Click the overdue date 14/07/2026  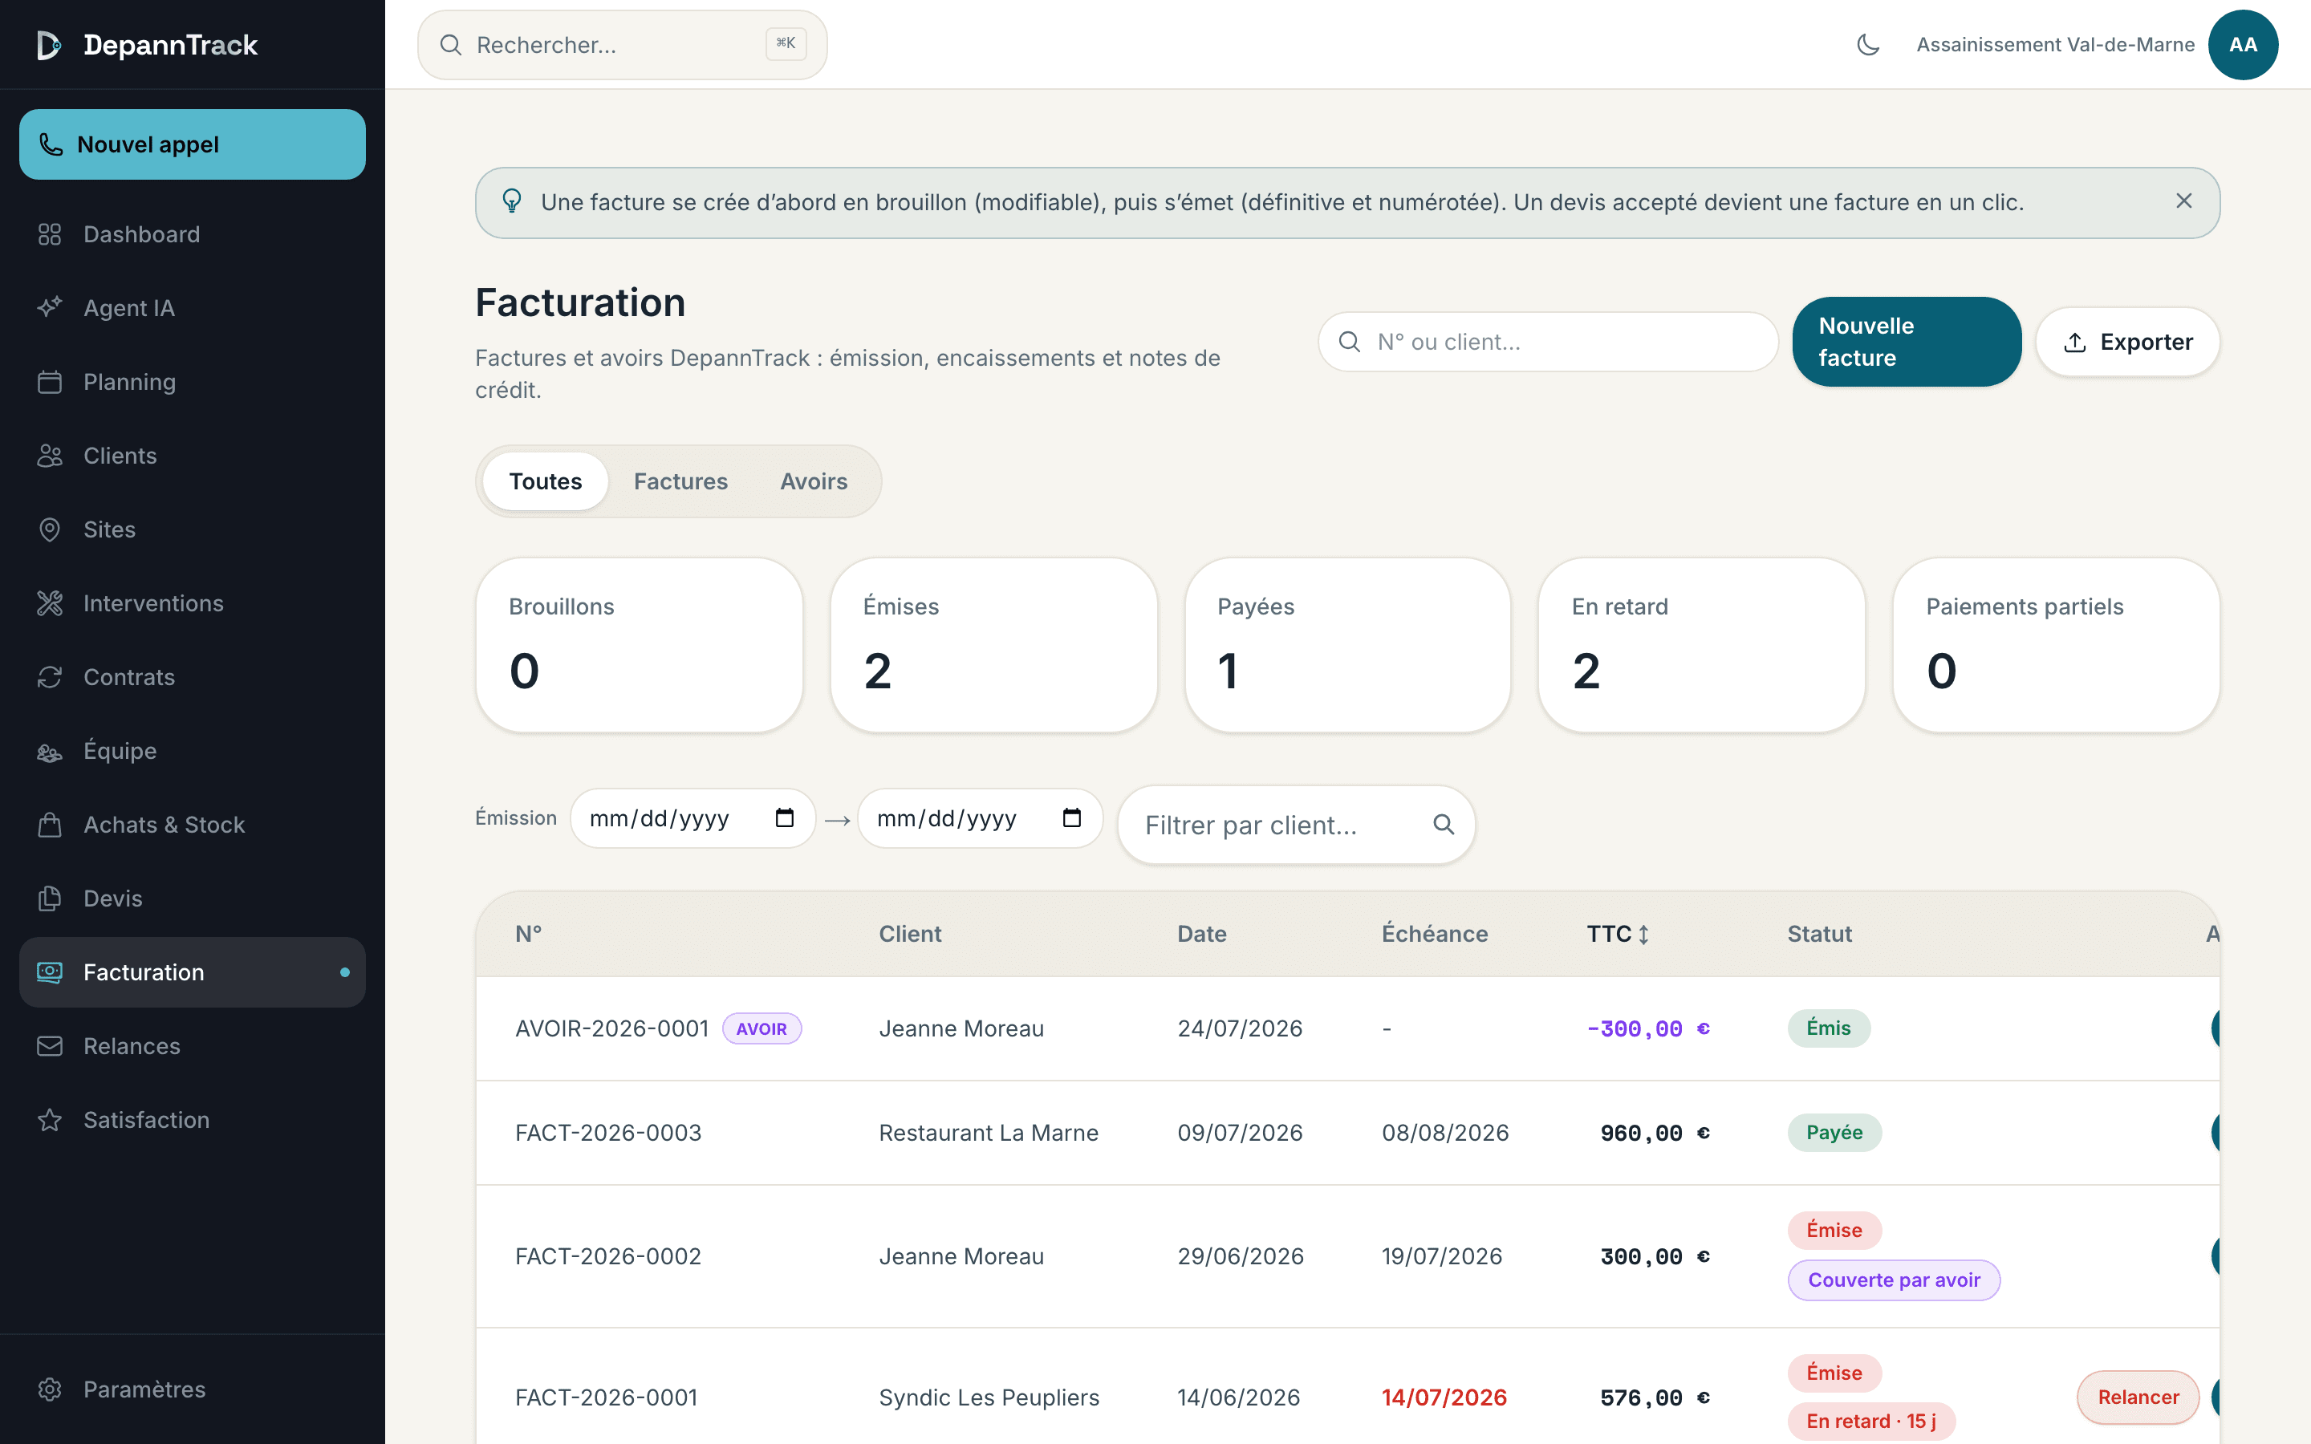1444,1397
